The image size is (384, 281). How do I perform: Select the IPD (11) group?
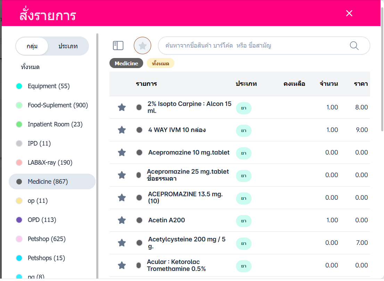pos(52,143)
